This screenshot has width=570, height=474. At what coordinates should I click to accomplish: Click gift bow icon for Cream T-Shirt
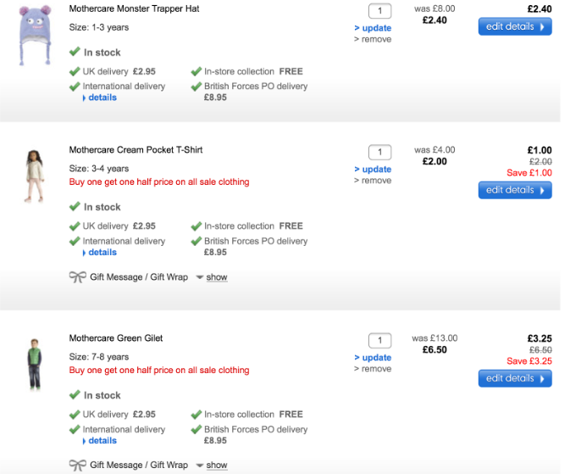pos(77,277)
